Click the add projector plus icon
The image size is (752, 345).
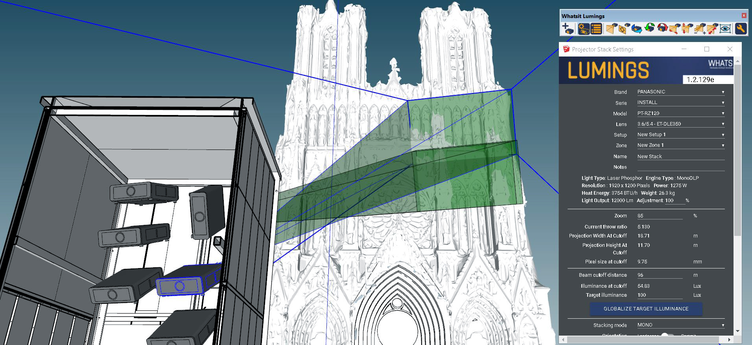tap(568, 29)
